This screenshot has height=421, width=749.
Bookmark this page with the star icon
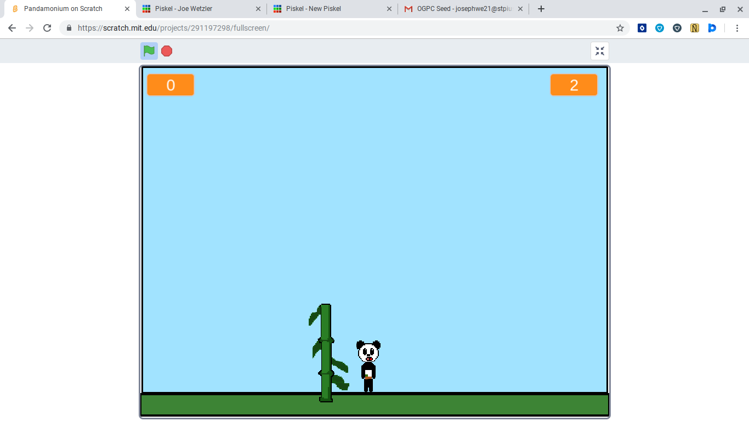tap(620, 28)
